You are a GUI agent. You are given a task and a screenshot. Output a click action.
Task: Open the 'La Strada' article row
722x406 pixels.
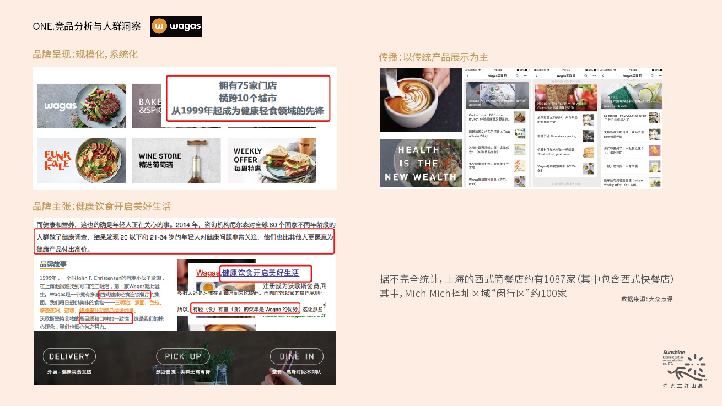coord(632,118)
